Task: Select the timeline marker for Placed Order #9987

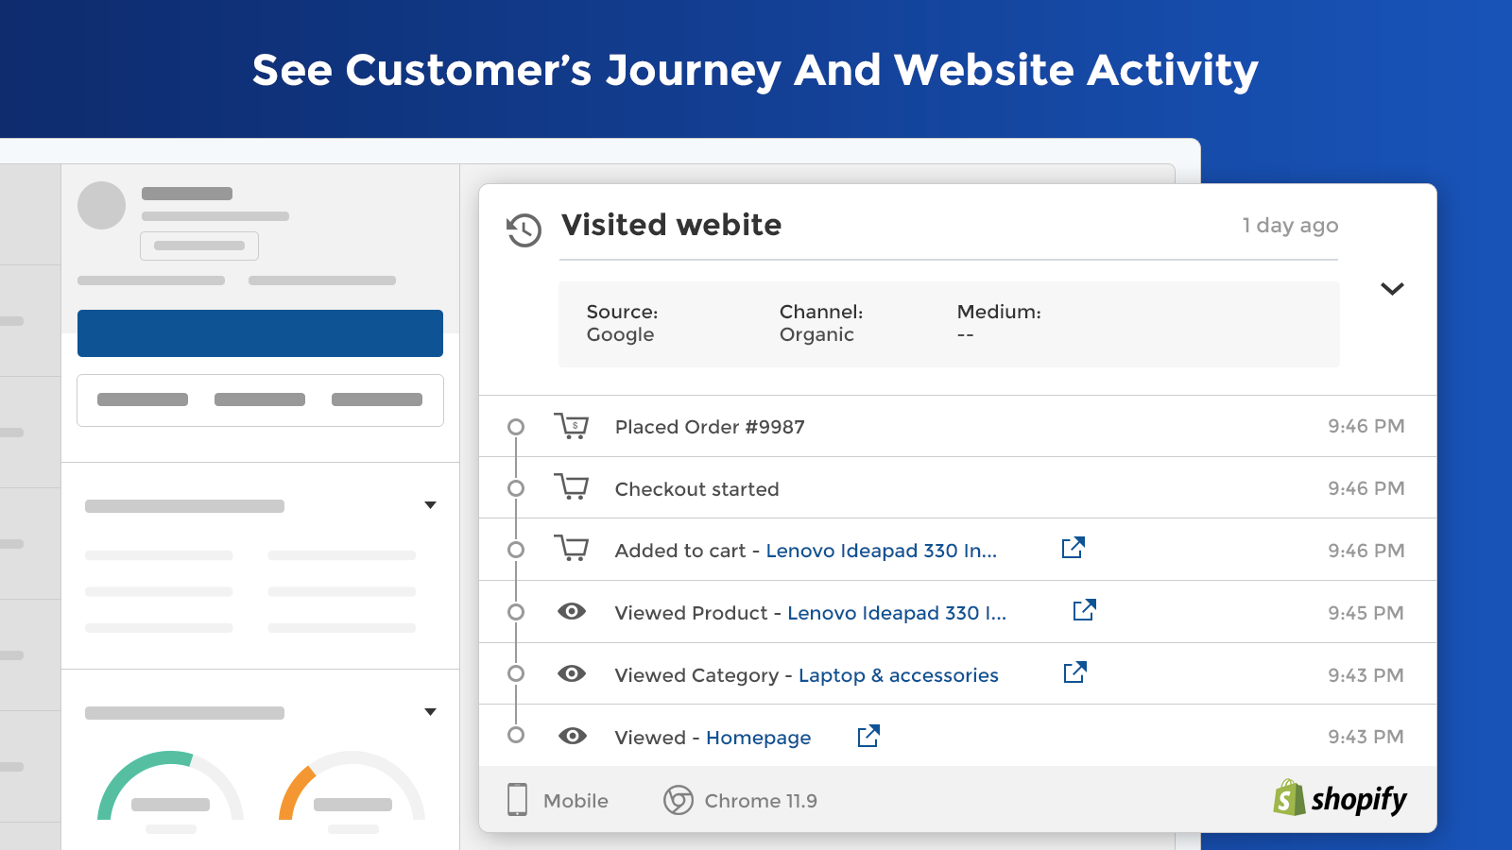Action: [516, 427]
